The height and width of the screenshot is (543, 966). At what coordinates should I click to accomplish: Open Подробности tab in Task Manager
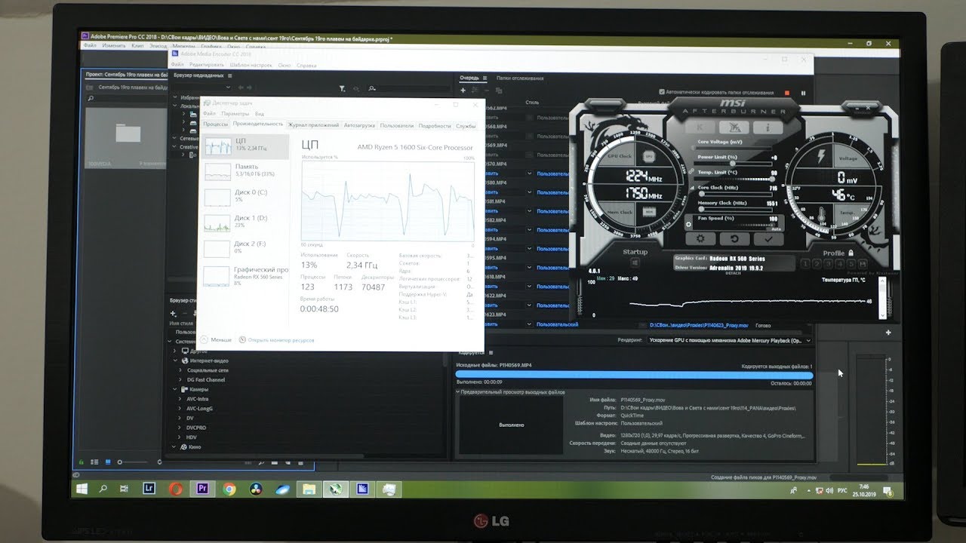click(435, 125)
